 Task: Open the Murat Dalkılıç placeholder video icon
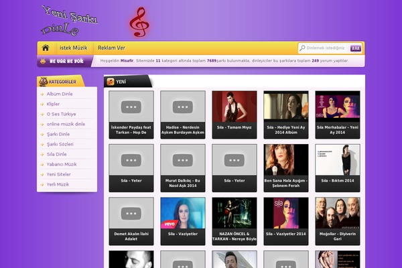click(x=182, y=159)
